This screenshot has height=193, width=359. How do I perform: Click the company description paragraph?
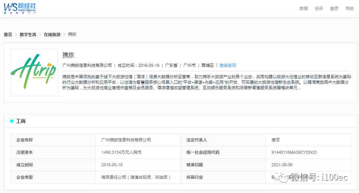pyautogui.click(x=206, y=82)
